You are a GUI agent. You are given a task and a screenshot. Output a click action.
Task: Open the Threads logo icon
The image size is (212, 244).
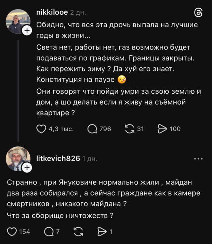coord(198,13)
